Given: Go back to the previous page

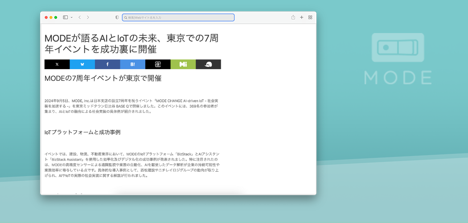Looking at the screenshot, I should point(79,17).
